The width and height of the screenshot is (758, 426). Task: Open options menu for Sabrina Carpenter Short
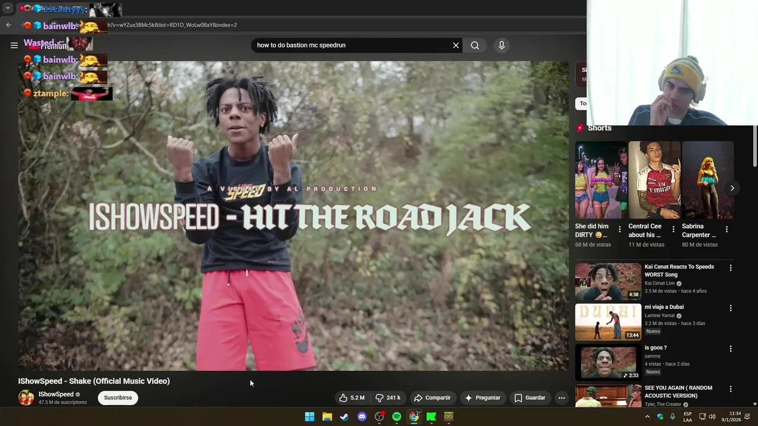coord(727,230)
